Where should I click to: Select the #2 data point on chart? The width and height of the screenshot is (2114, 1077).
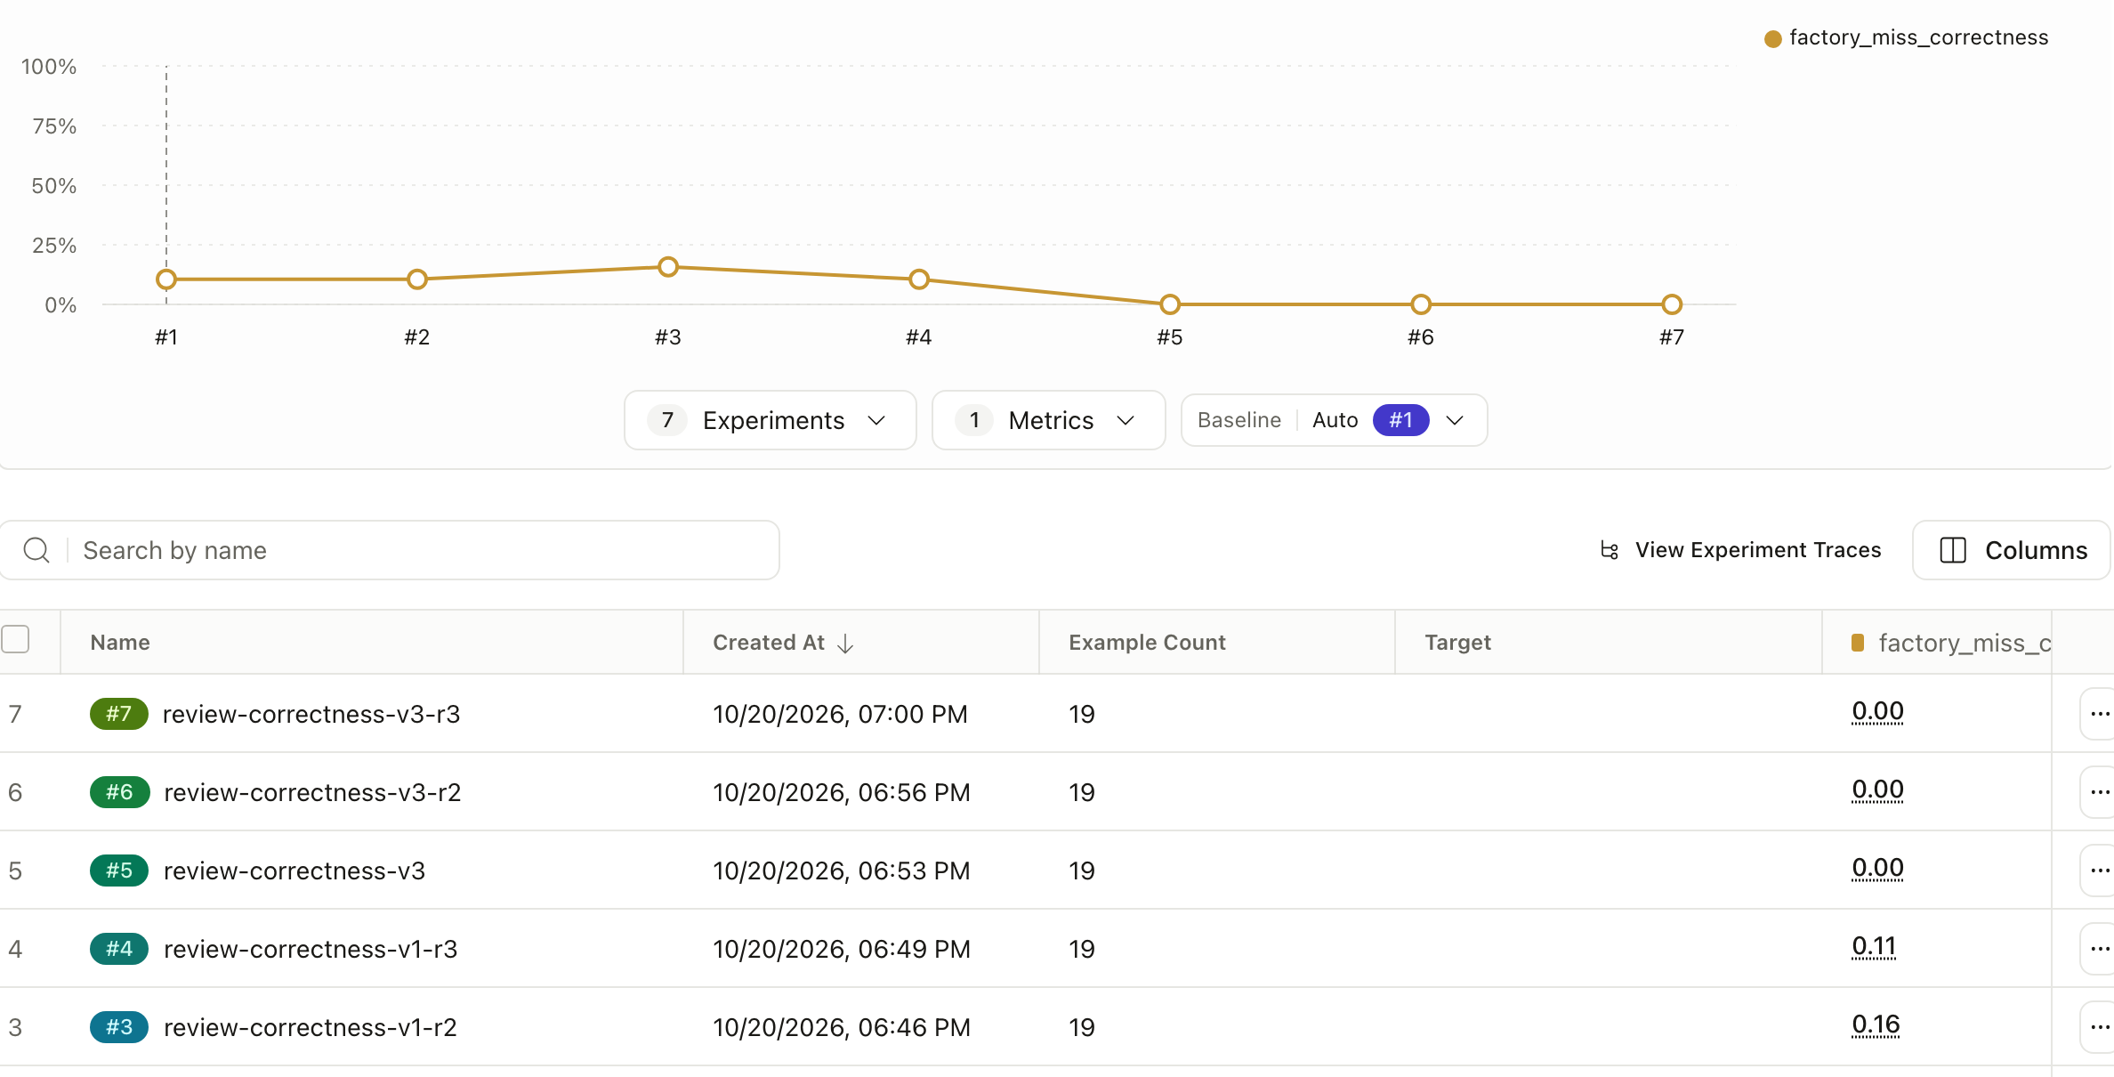[x=417, y=279]
